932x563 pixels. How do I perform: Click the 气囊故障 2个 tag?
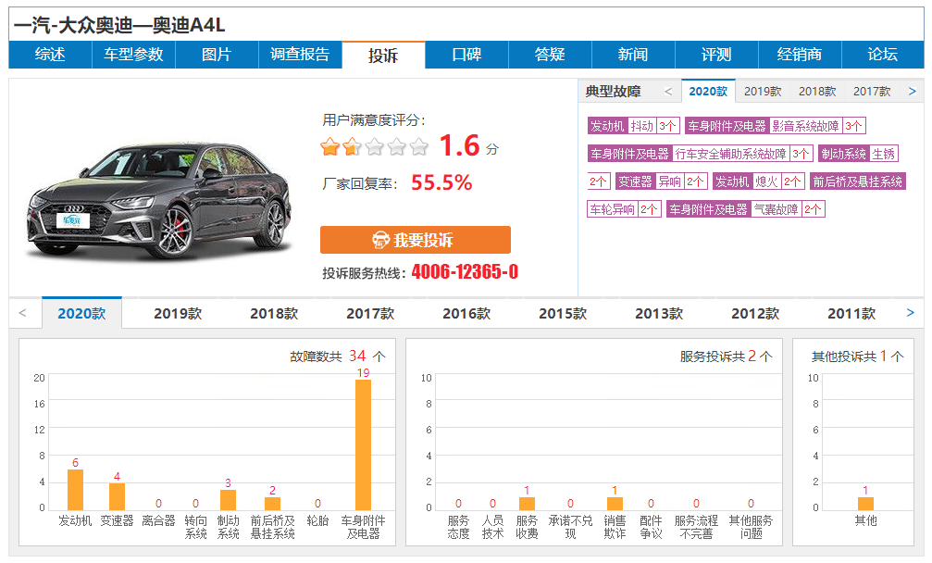tap(745, 209)
